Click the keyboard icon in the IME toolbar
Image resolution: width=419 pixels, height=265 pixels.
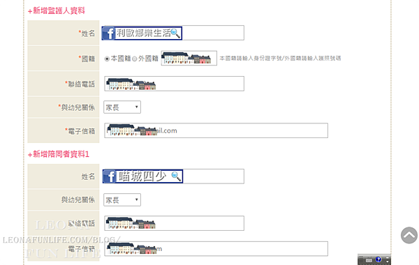(369, 260)
